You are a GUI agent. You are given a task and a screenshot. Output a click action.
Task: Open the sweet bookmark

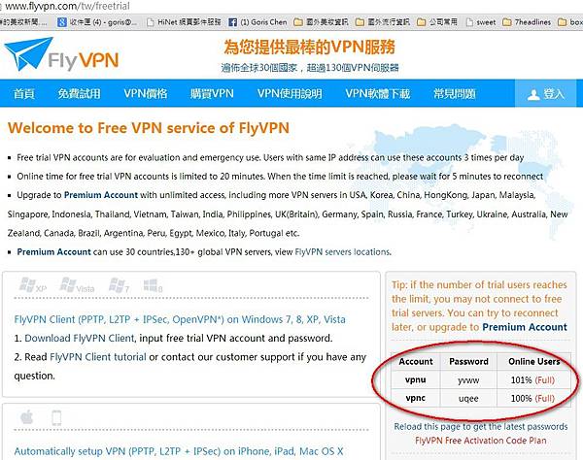[x=481, y=22]
